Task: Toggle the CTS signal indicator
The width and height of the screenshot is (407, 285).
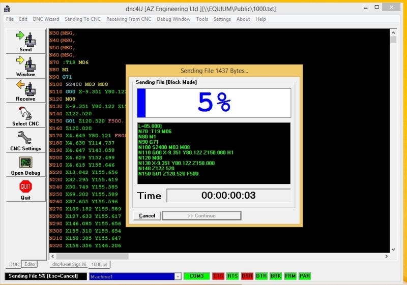Action: [218, 276]
